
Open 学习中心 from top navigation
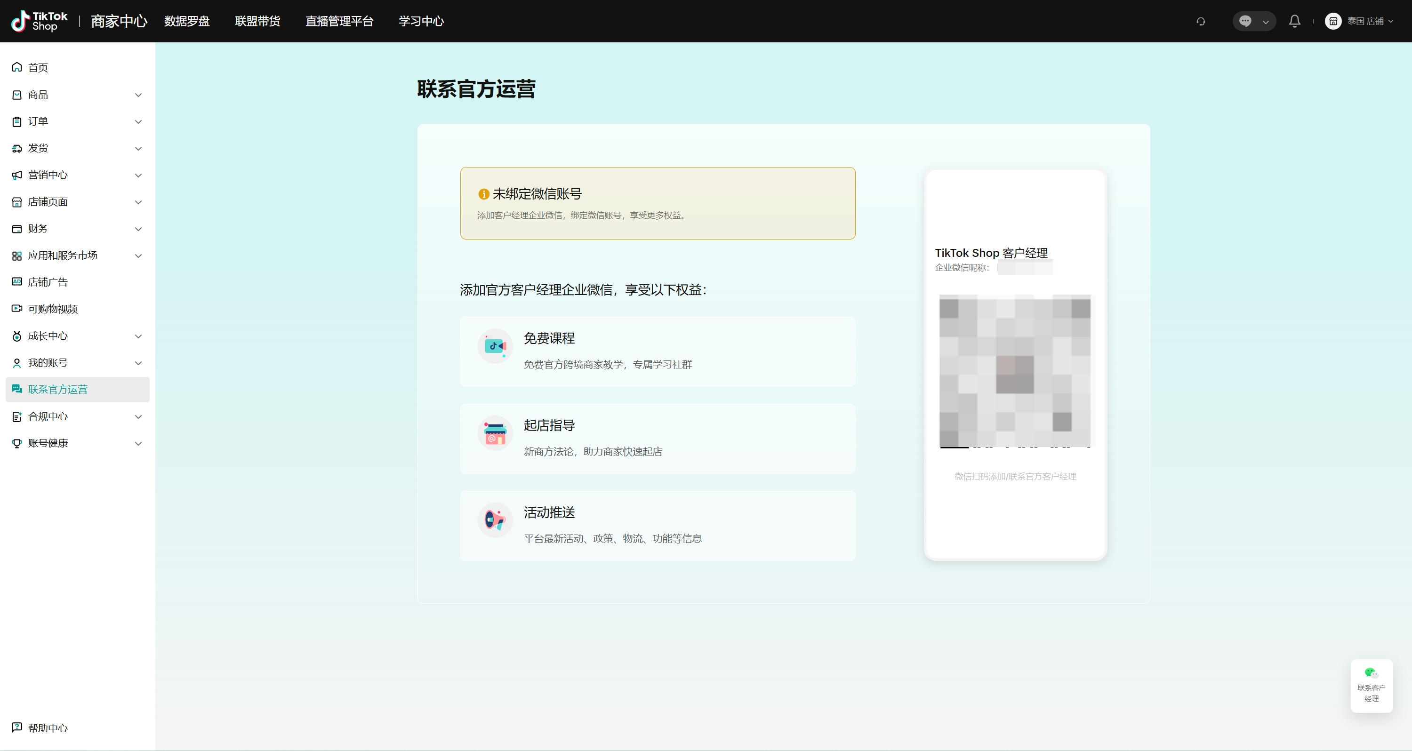[421, 21]
